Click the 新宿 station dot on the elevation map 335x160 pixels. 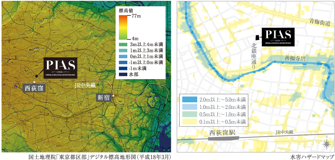pos(113,95)
